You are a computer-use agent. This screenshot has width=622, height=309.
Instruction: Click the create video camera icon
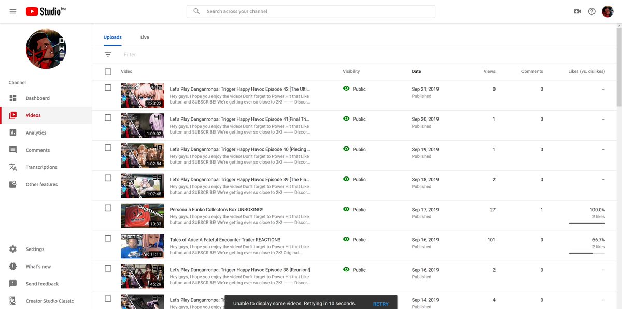click(x=577, y=11)
